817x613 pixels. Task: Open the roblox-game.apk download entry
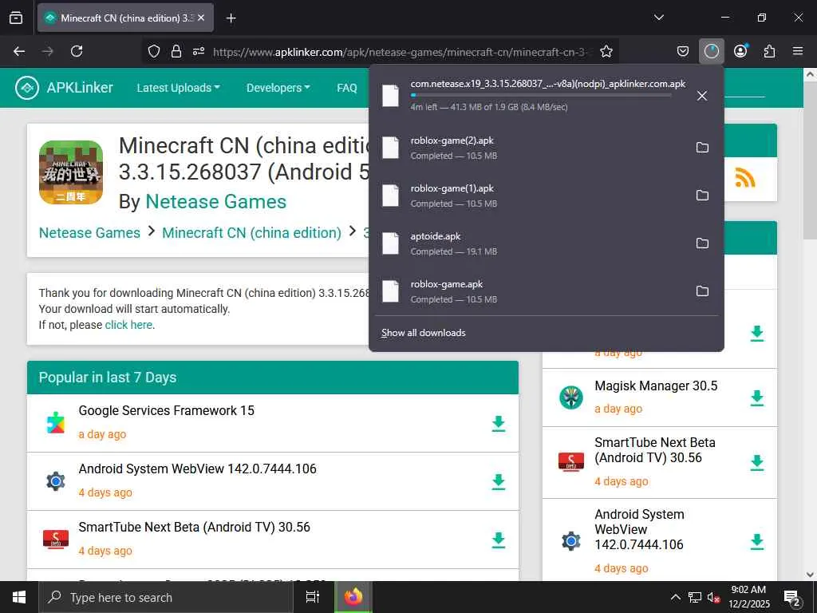(x=529, y=291)
